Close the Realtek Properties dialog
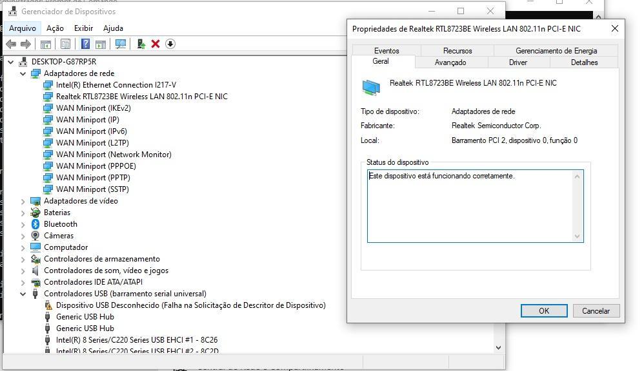 click(x=614, y=28)
